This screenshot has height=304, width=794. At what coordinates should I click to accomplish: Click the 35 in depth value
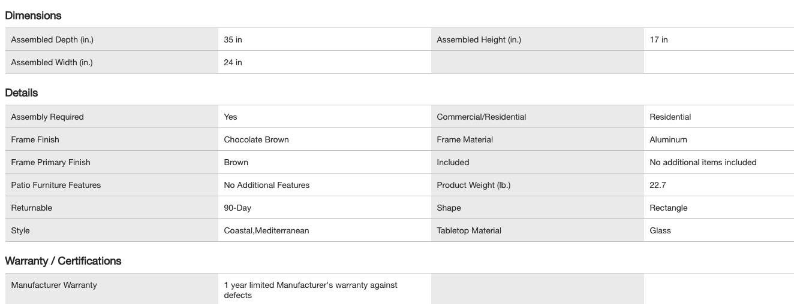point(233,39)
